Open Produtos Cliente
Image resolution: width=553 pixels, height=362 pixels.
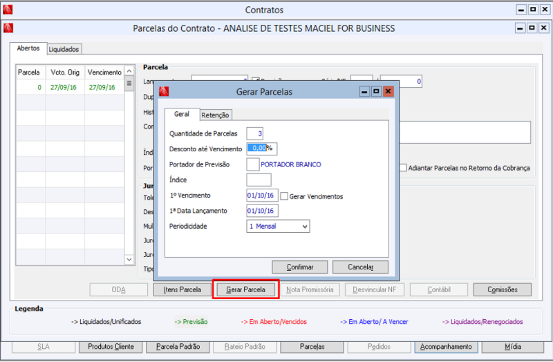pyautogui.click(x=111, y=347)
